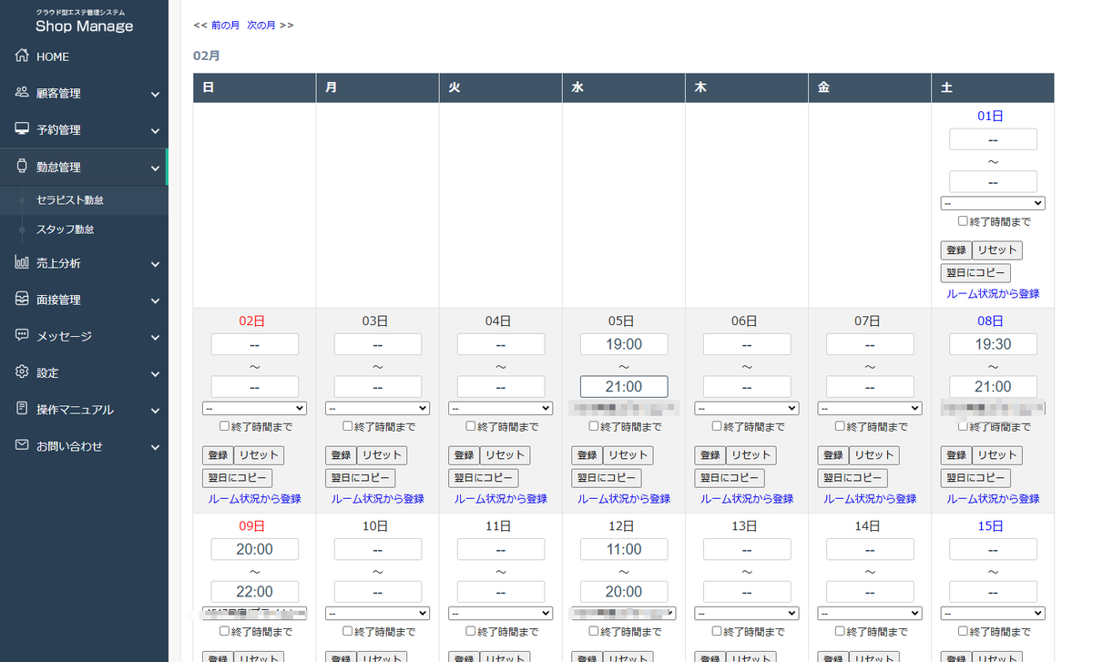Image resolution: width=1093 pixels, height=662 pixels.
Task: Click empty start time field on 01日
Action: [993, 139]
